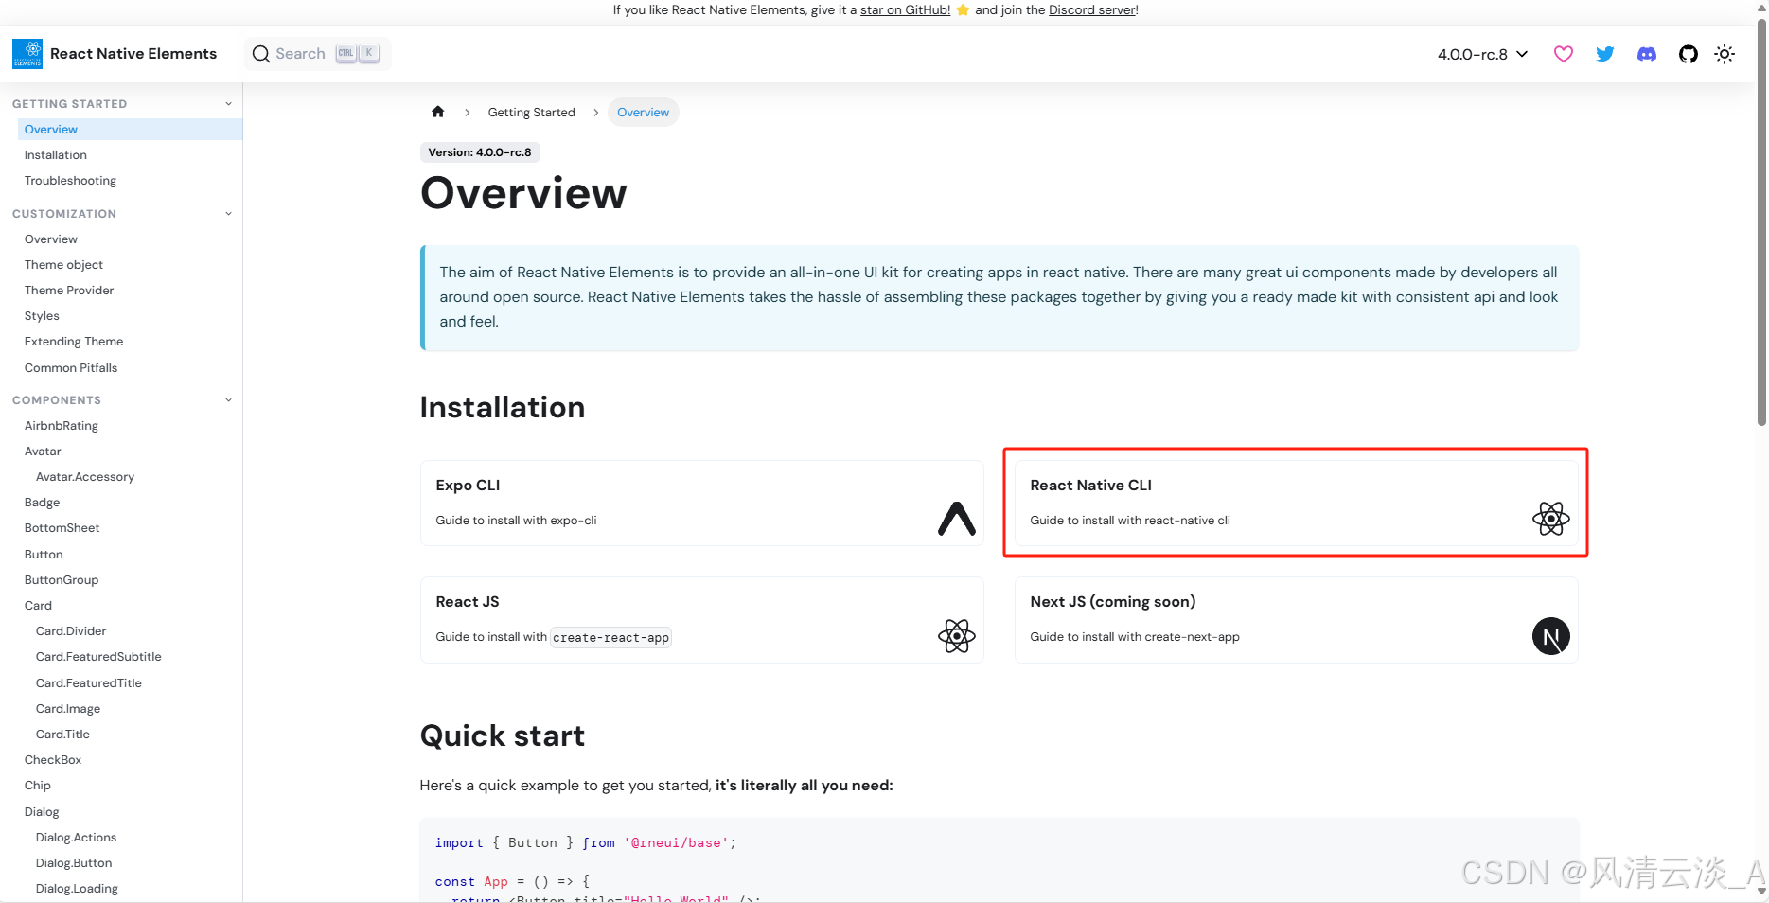Click the React Native Elements logo icon
Screen dimensions: 1769x903
(x=27, y=54)
